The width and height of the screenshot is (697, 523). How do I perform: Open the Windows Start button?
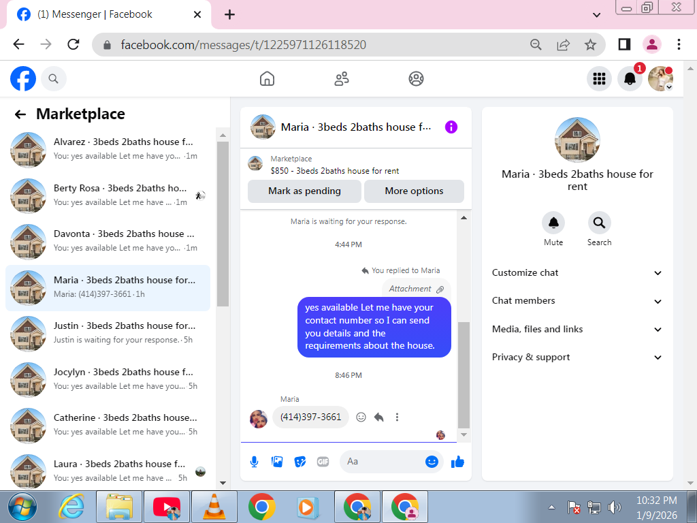tap(22, 507)
